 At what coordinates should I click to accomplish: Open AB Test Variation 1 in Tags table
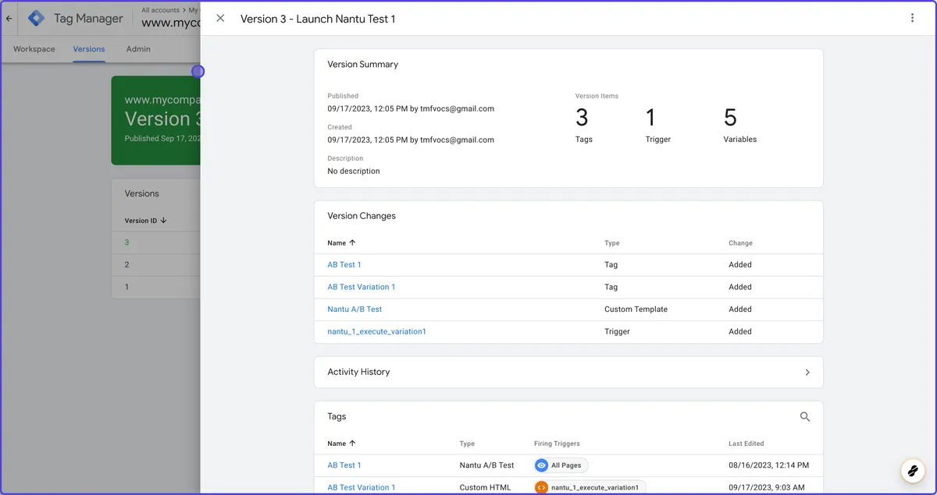(x=362, y=487)
